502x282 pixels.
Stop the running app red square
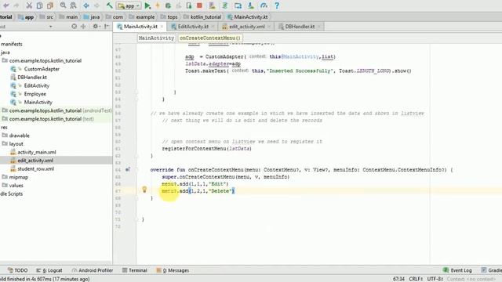point(199,5)
